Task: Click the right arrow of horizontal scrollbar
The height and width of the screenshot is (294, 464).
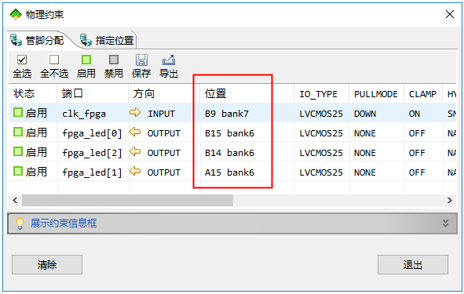Action: (x=450, y=201)
